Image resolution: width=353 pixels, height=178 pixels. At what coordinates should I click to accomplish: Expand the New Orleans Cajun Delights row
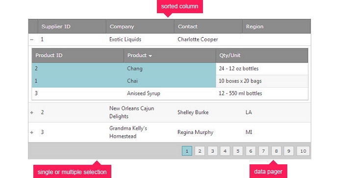coord(32,112)
